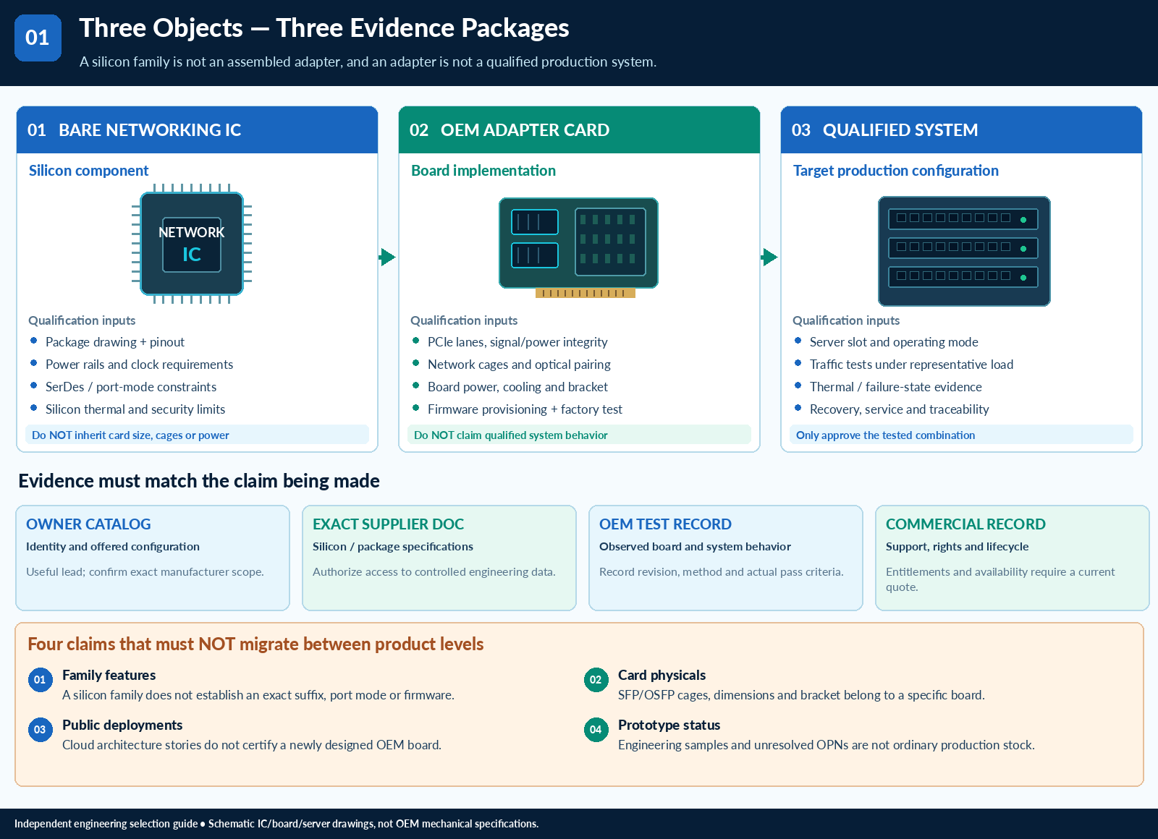The image size is (1158, 839).
Task: Click the 02 badge beside Card physicals
Action: (x=596, y=680)
